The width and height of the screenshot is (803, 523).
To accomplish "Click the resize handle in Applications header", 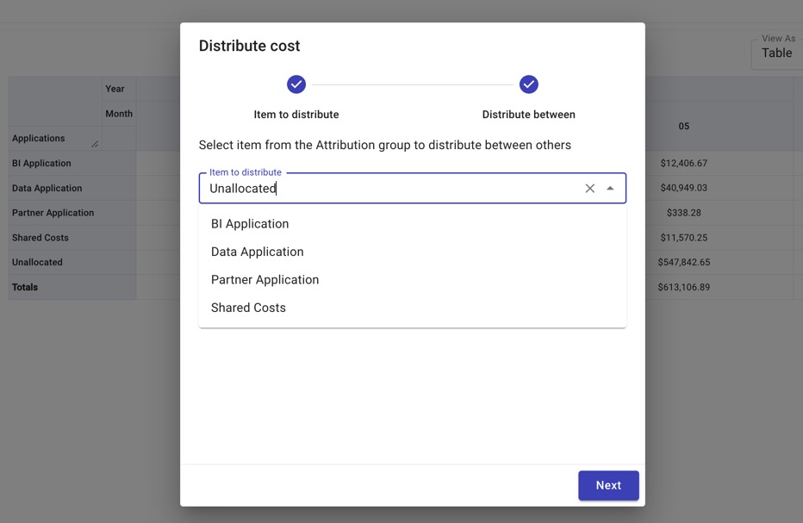I will [x=95, y=144].
